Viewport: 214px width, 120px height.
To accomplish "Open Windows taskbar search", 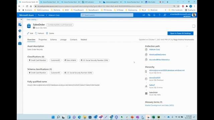I will (x=58, y=117).
